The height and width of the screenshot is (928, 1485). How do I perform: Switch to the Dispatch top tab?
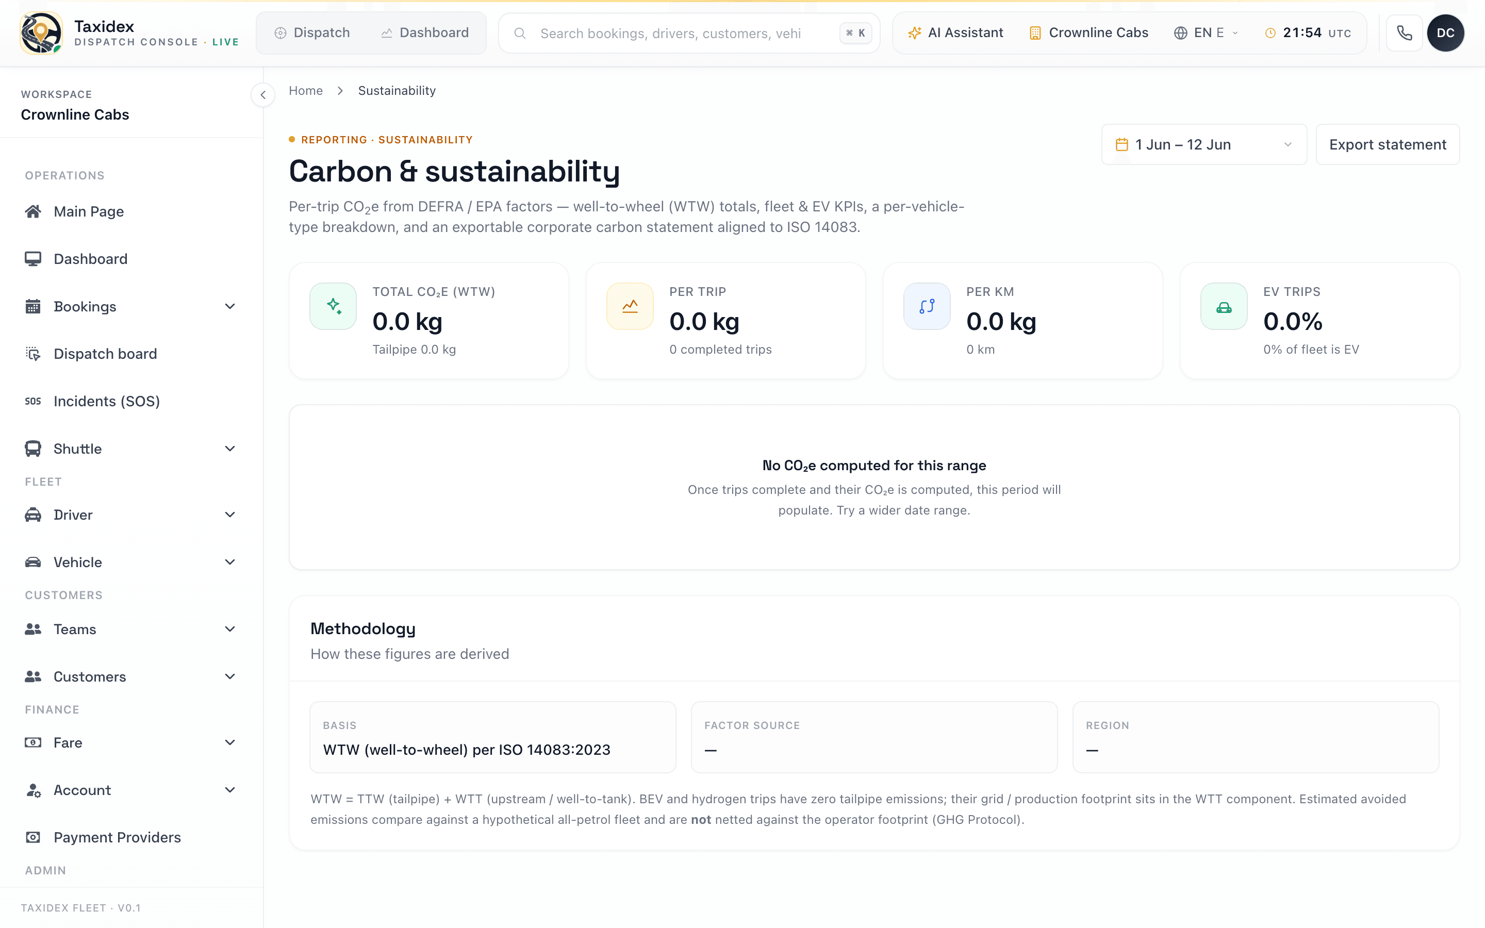pyautogui.click(x=312, y=33)
